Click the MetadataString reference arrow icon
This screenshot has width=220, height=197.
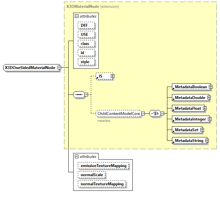click(x=174, y=143)
